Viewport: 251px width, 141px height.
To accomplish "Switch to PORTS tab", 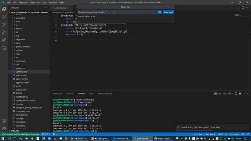I will click(x=91, y=94).
